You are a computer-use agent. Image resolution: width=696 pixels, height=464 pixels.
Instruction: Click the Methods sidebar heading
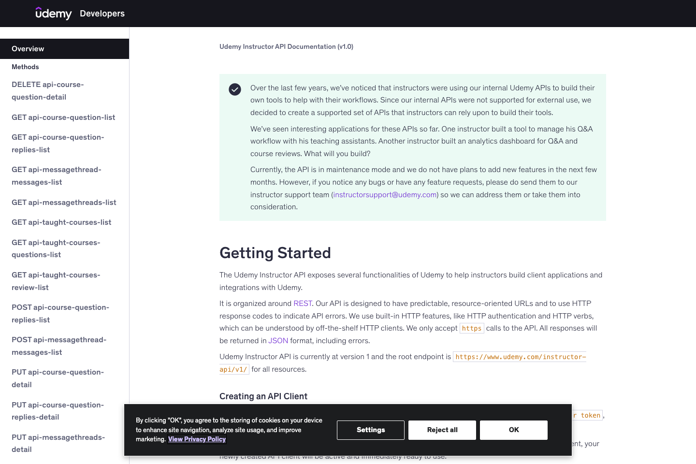25,67
